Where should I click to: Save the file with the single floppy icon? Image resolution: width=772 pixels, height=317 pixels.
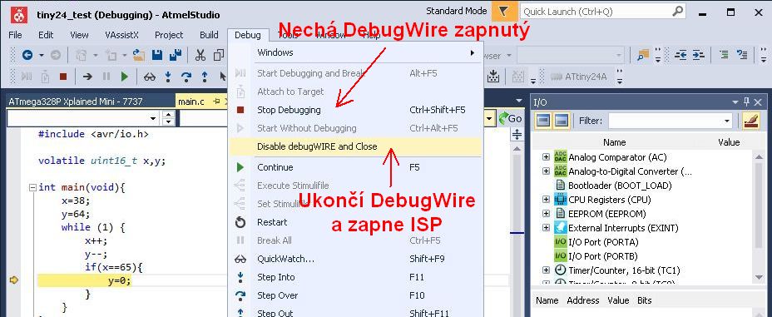coord(157,55)
